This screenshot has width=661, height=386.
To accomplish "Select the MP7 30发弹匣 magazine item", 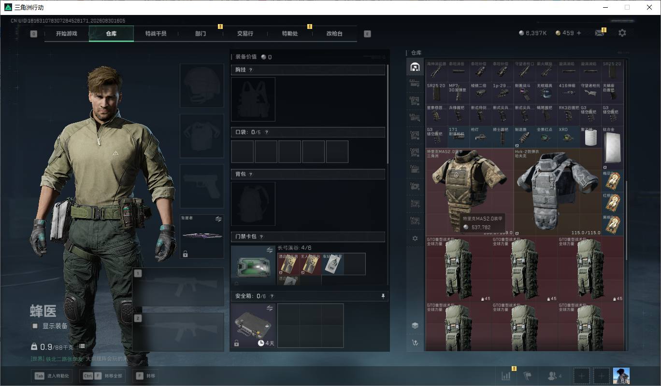I will click(x=458, y=93).
